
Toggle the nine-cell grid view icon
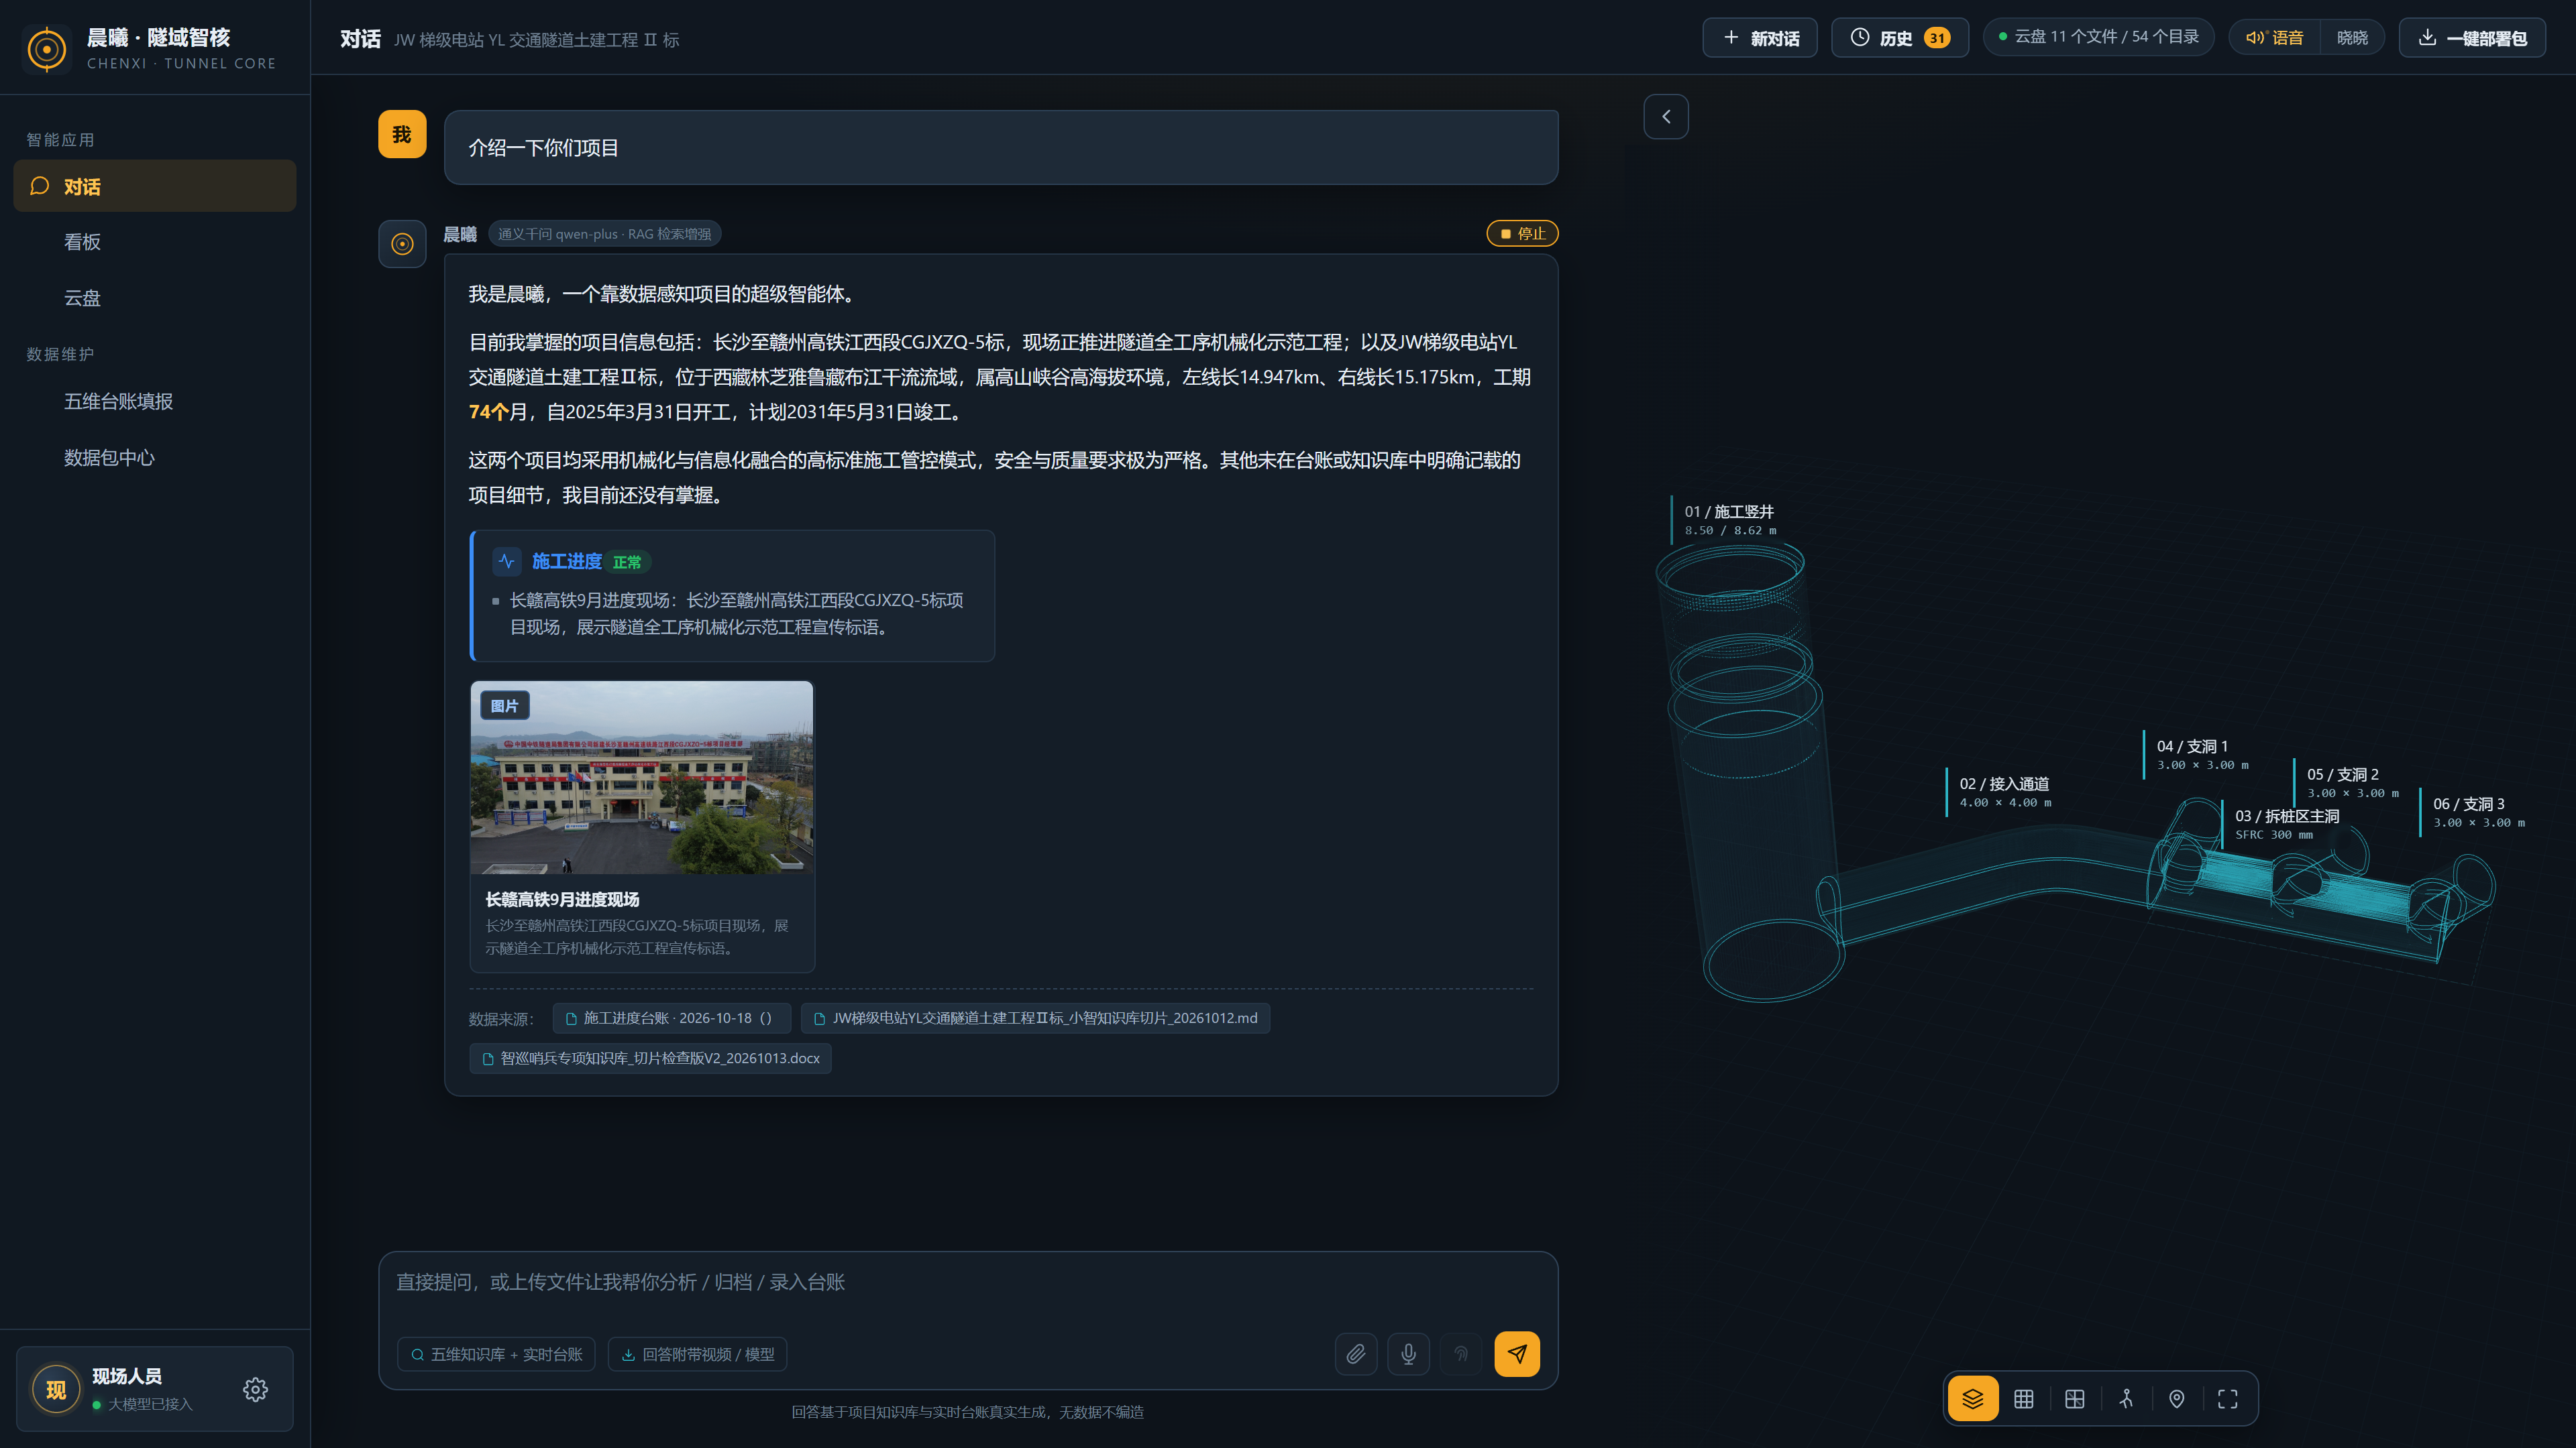(x=2023, y=1398)
